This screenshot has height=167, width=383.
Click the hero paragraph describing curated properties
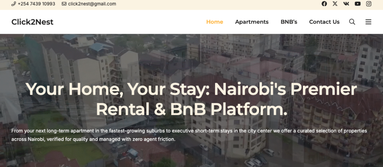pos(189,135)
